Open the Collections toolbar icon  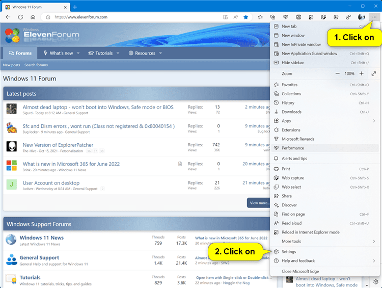point(273,17)
